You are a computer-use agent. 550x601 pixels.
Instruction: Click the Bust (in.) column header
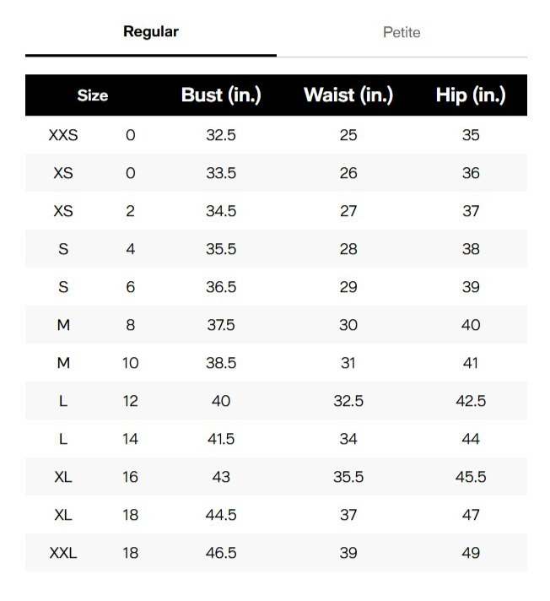point(221,95)
